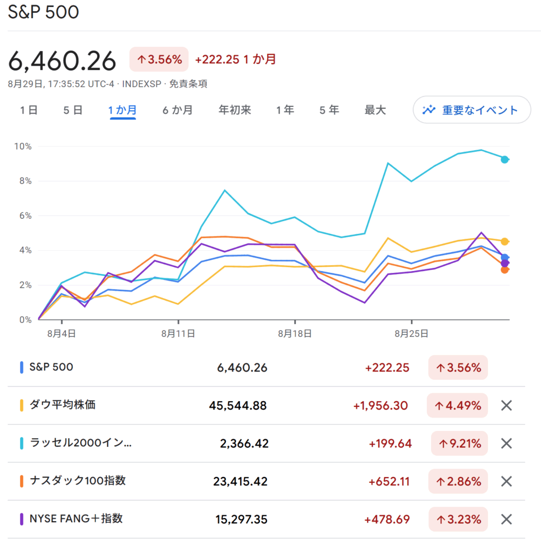This screenshot has width=541, height=544.
Task: Click the orange ナスダック100 color marker
Action: 21,481
